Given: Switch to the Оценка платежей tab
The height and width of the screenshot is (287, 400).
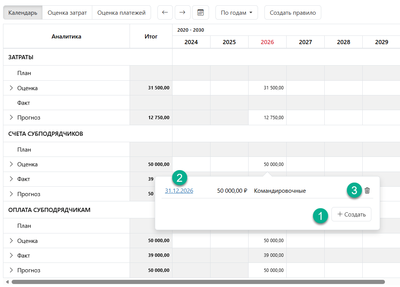Looking at the screenshot, I should click(121, 12).
